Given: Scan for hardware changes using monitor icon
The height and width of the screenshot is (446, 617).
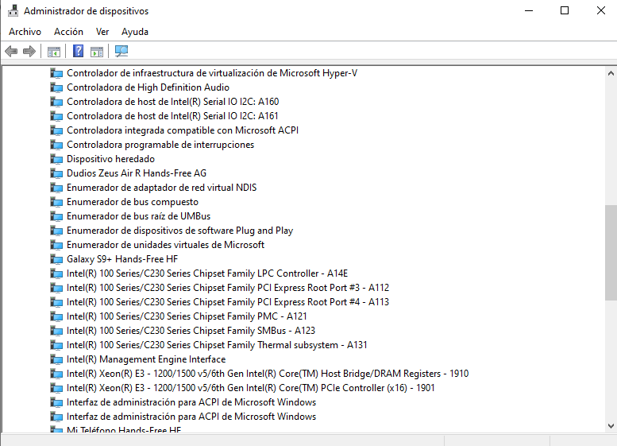Looking at the screenshot, I should pos(121,52).
